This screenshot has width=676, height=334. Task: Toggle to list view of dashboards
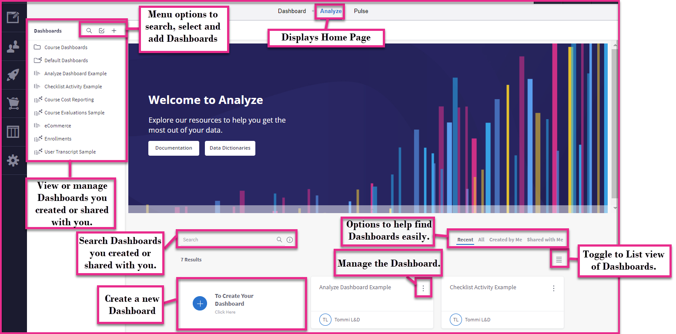click(x=559, y=260)
